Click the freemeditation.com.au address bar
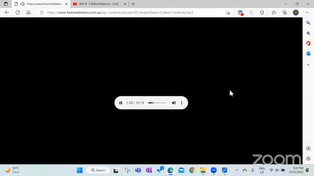 click(120, 13)
